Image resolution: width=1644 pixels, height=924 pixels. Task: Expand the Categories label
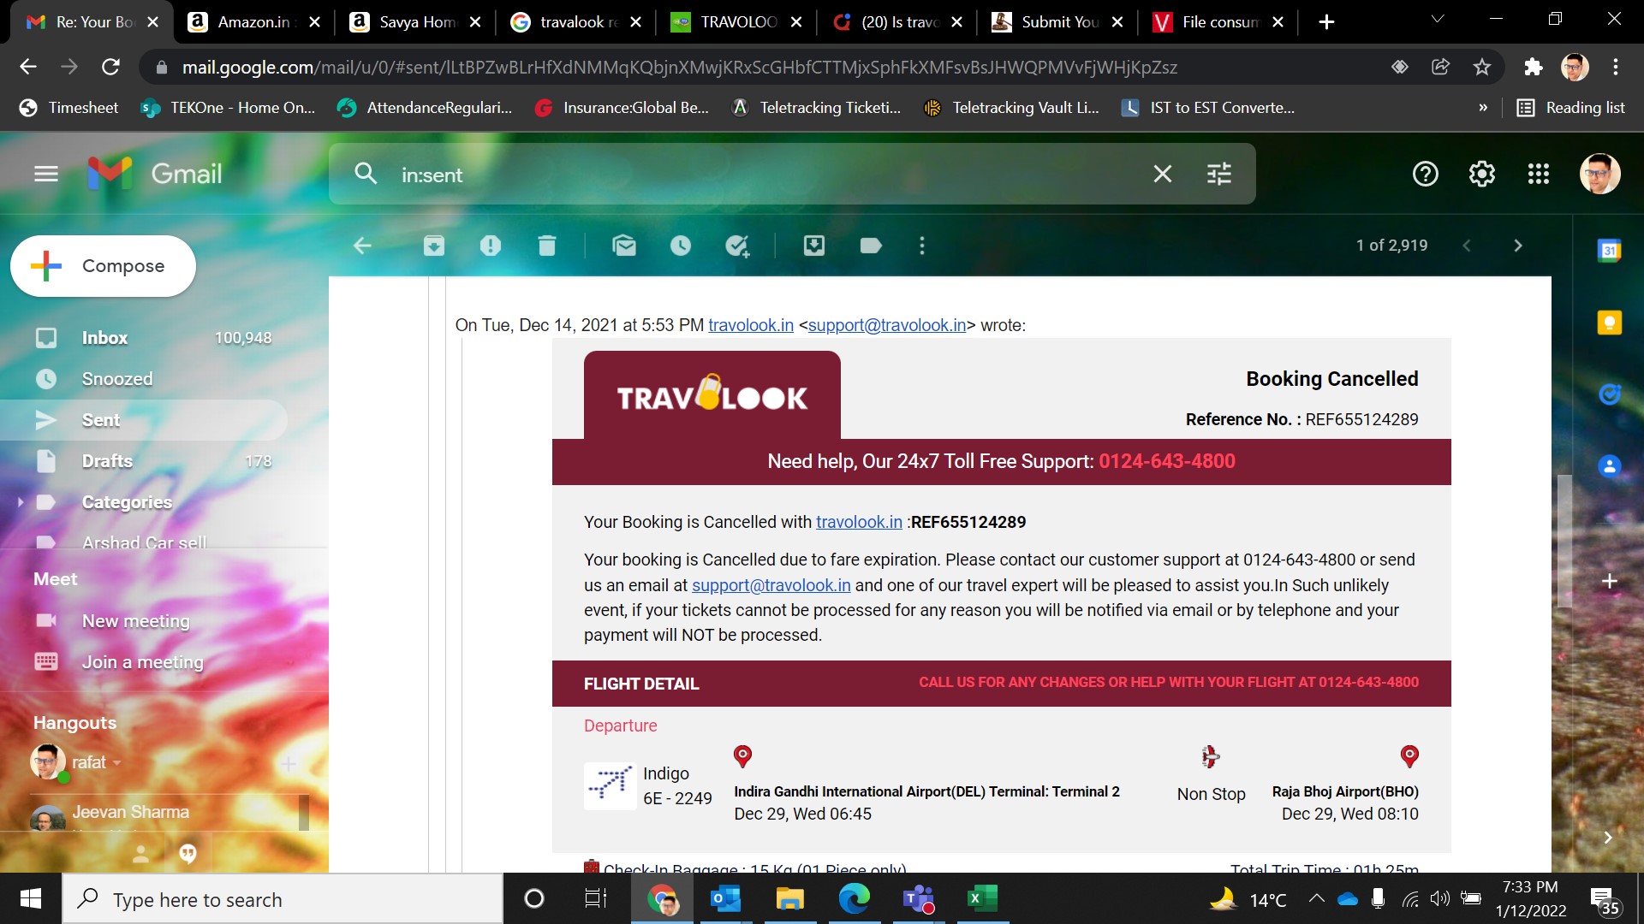pyautogui.click(x=21, y=502)
